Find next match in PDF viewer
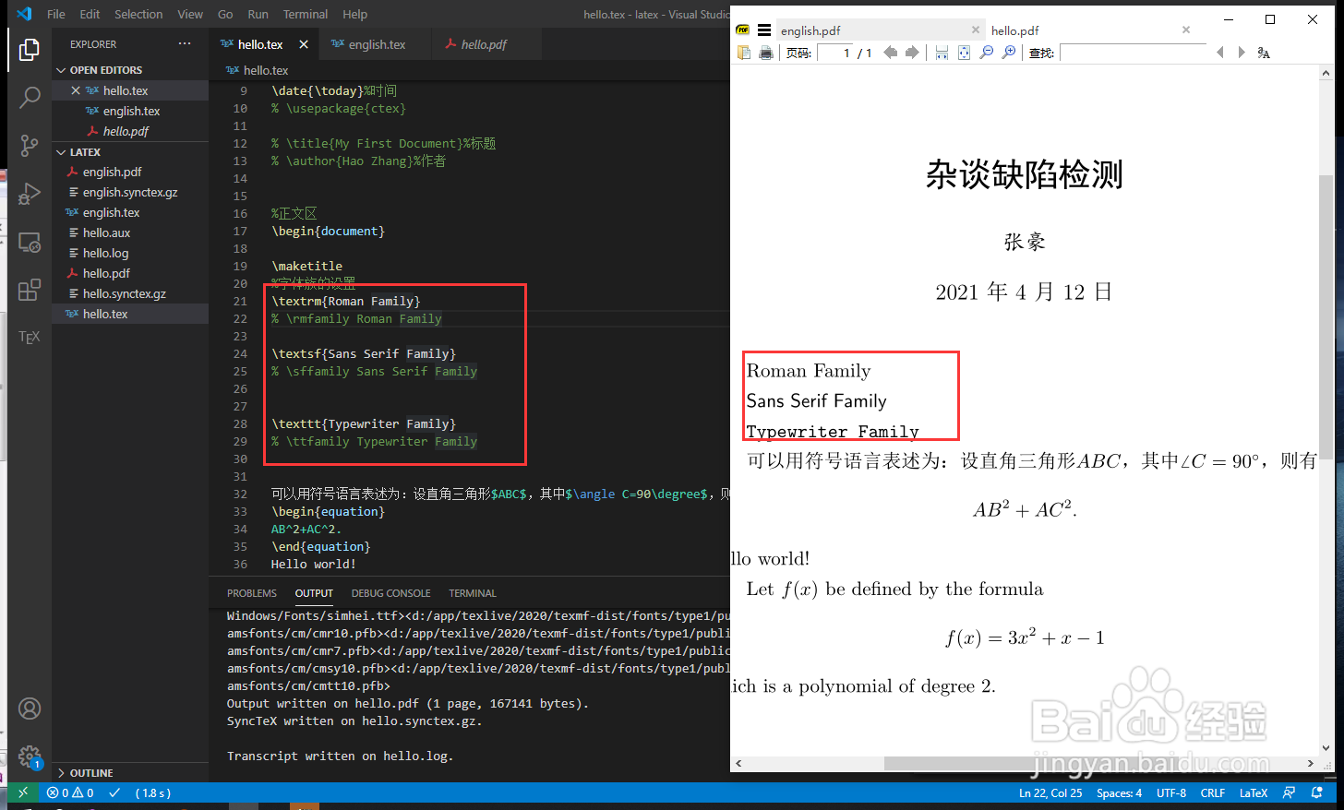This screenshot has width=1344, height=810. point(1242,53)
